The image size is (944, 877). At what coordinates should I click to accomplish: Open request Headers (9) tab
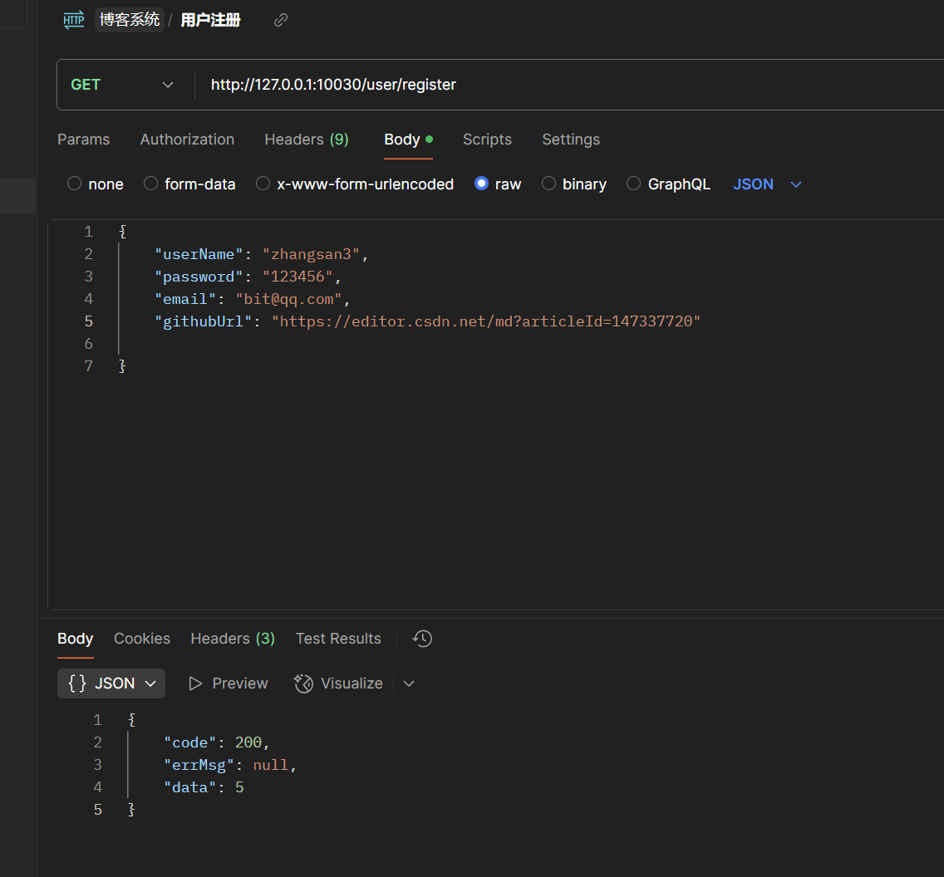tap(307, 140)
